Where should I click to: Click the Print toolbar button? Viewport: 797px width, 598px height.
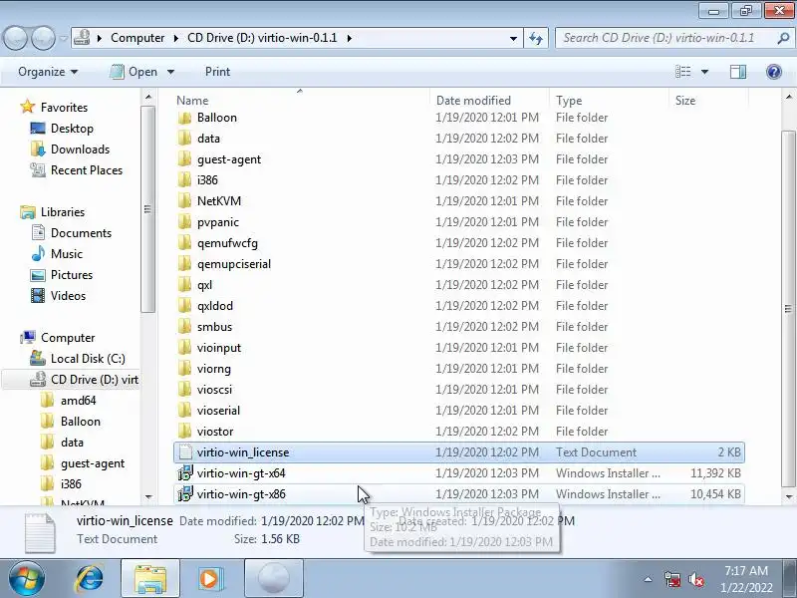point(217,72)
